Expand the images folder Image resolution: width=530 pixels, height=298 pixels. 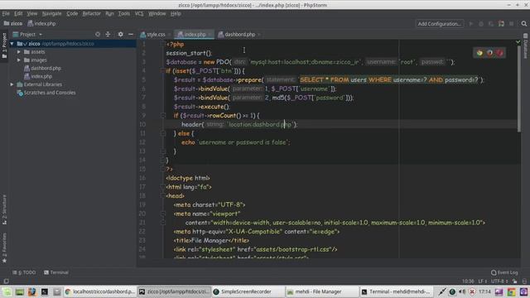coord(19,60)
